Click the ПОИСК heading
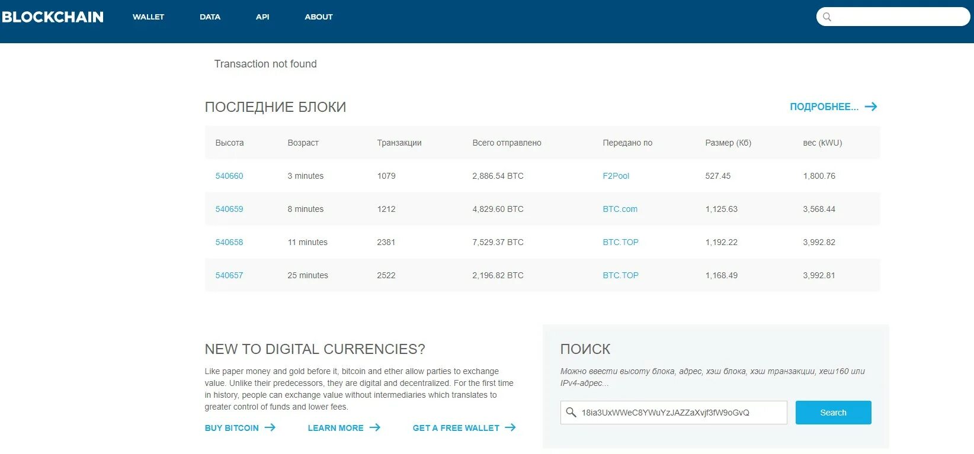974x454 pixels. coord(585,349)
